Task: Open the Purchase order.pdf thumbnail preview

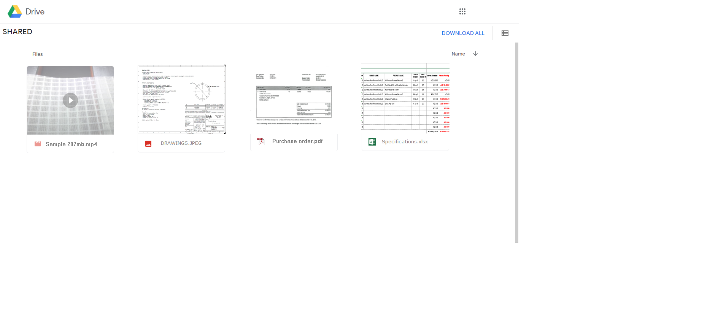Action: pyautogui.click(x=294, y=100)
